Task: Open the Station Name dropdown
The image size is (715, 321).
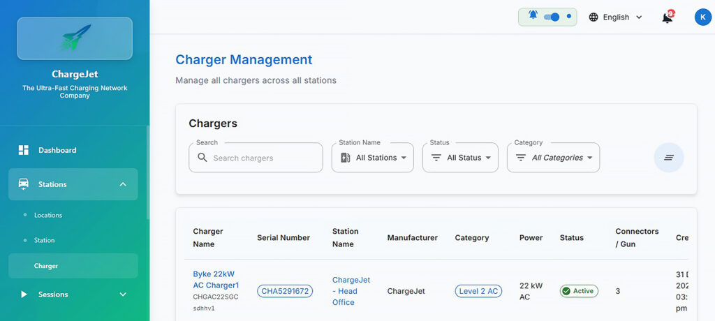Action: [373, 158]
